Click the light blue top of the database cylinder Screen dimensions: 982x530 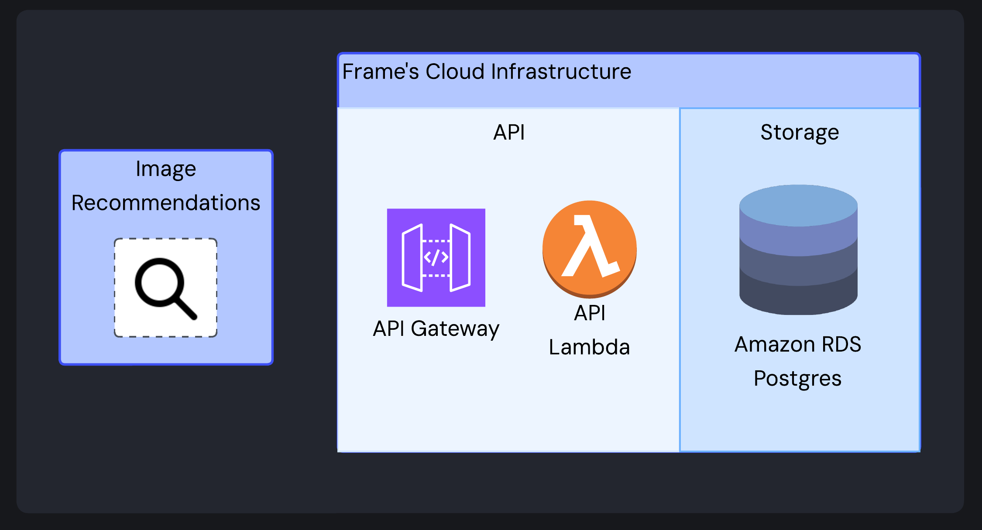(798, 205)
